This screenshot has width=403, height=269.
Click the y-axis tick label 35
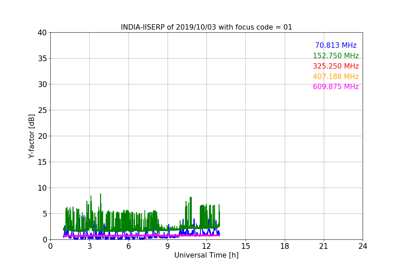42,59
